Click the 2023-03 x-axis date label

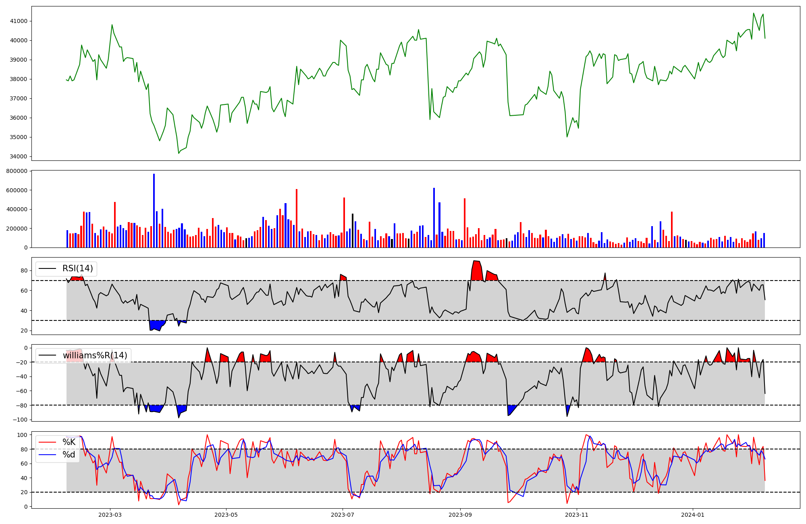pyautogui.click(x=110, y=515)
